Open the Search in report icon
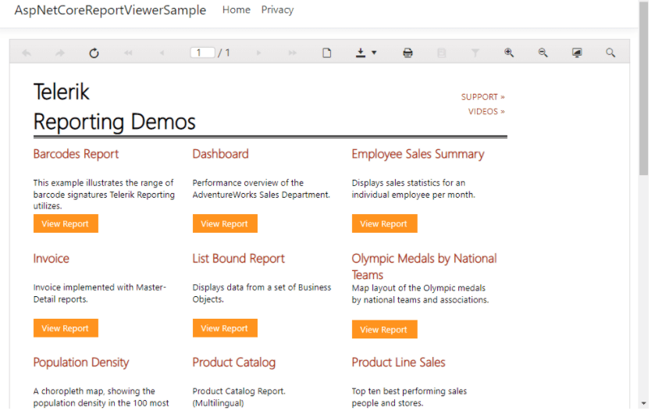The image size is (662, 411). [x=610, y=53]
